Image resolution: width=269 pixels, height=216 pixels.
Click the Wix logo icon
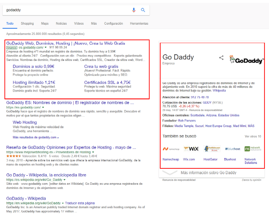191,149
